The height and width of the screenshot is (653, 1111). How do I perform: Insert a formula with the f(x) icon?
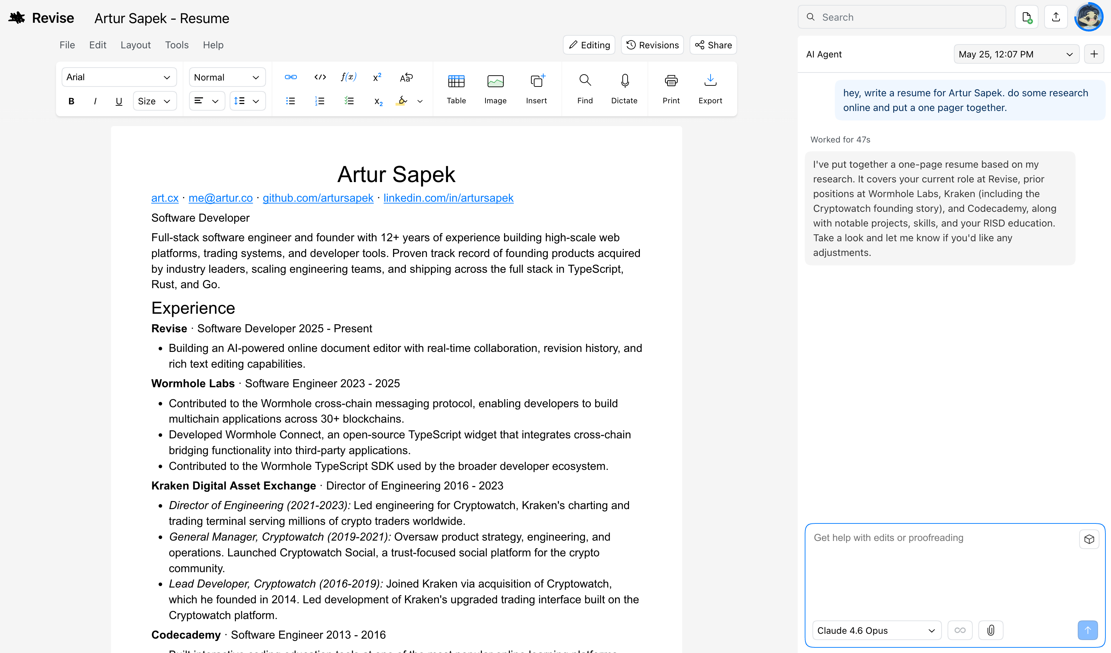(x=348, y=77)
